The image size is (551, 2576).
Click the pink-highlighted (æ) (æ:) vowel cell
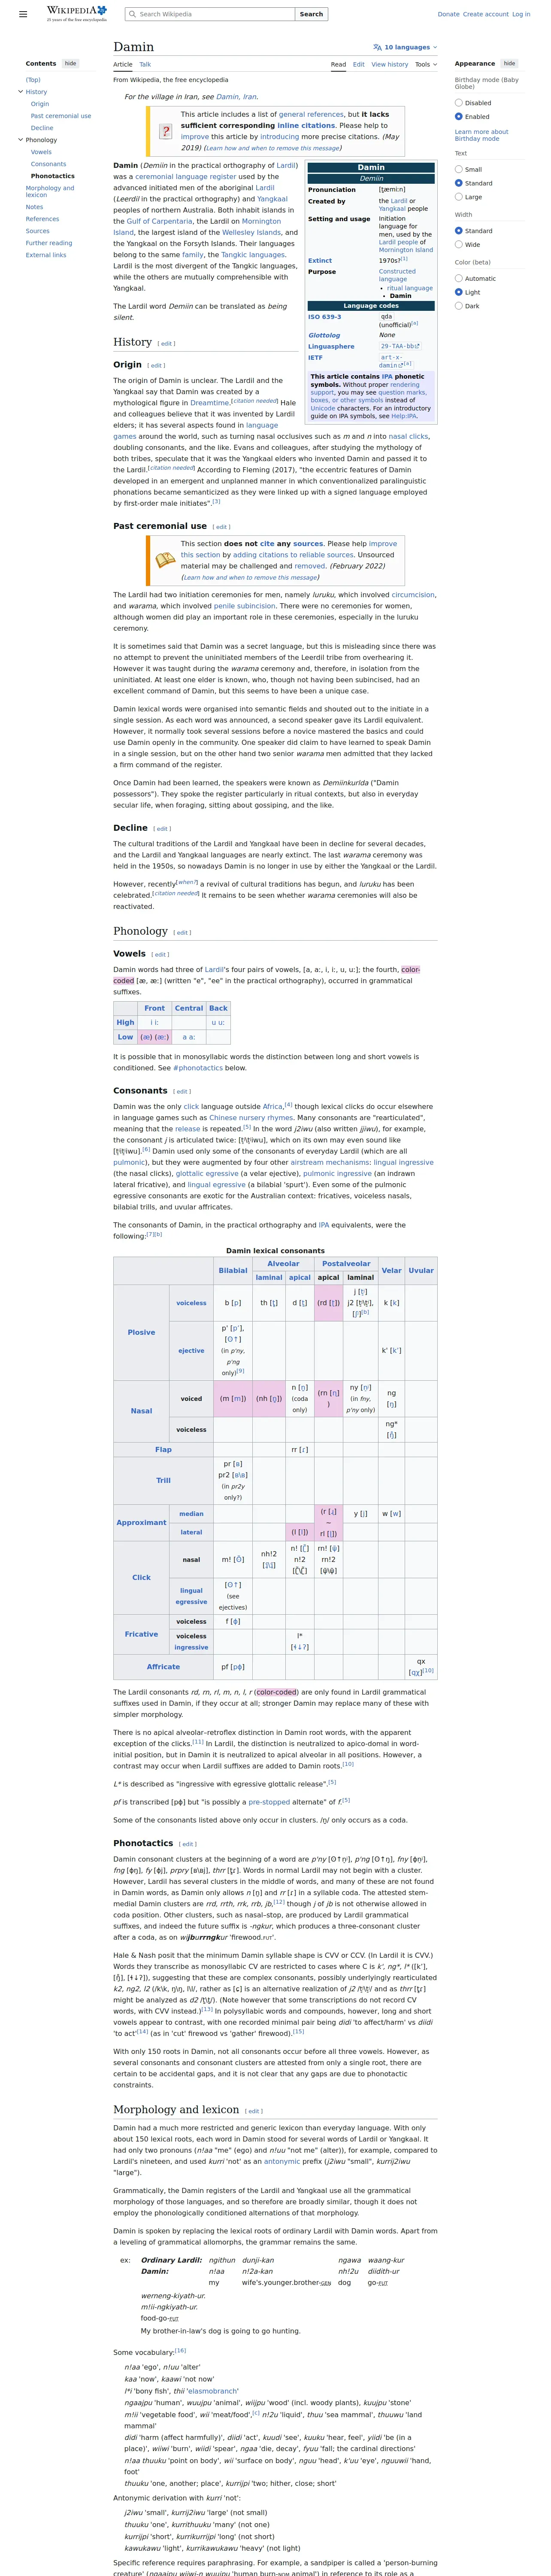154,1037
